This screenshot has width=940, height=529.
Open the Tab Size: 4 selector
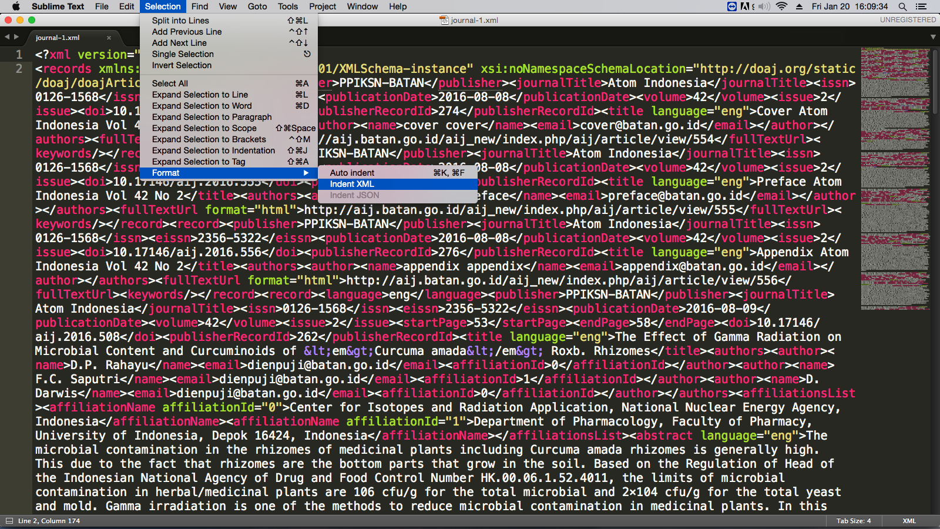[854, 521]
